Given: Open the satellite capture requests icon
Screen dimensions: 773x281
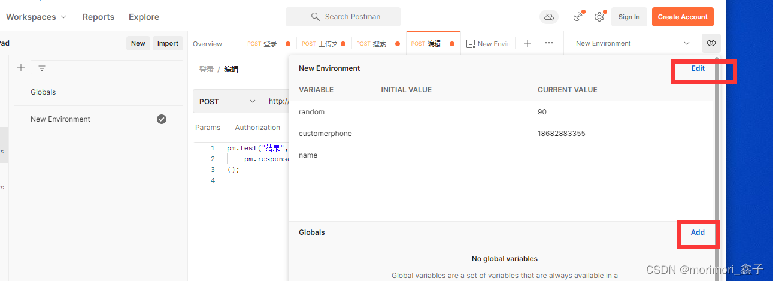Looking at the screenshot, I should [x=578, y=17].
